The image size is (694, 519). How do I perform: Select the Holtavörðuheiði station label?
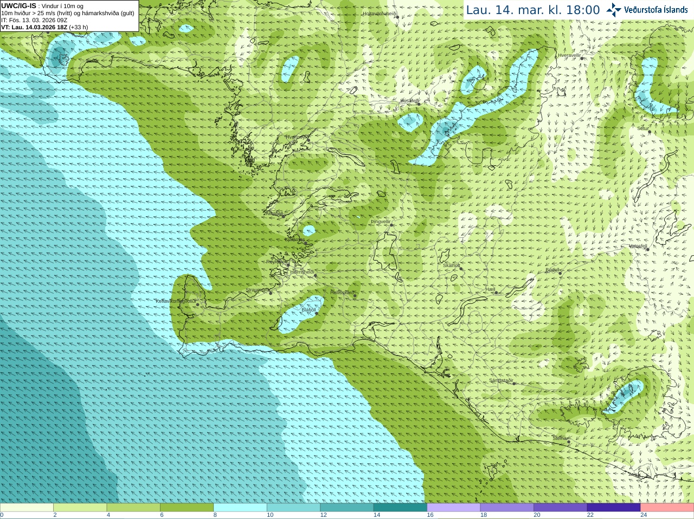click(x=380, y=14)
